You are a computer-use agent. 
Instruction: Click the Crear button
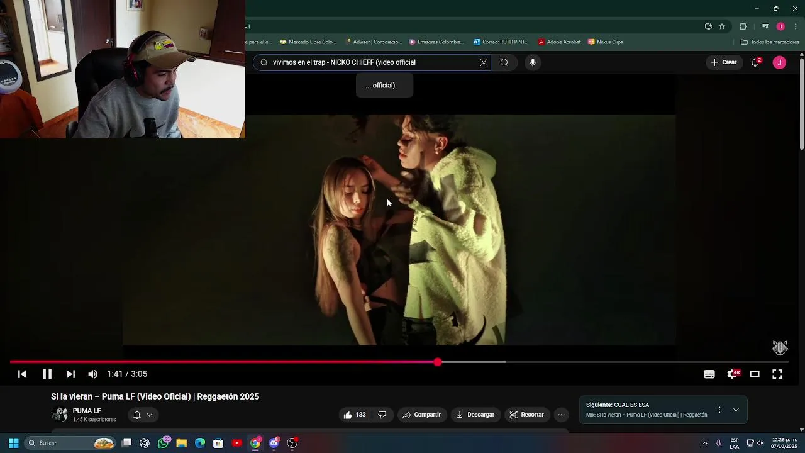724,62
